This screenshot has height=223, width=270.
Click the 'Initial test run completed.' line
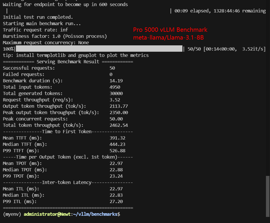coord(38,17)
